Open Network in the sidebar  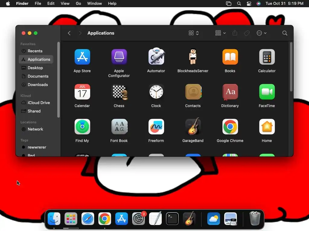tap(36, 129)
